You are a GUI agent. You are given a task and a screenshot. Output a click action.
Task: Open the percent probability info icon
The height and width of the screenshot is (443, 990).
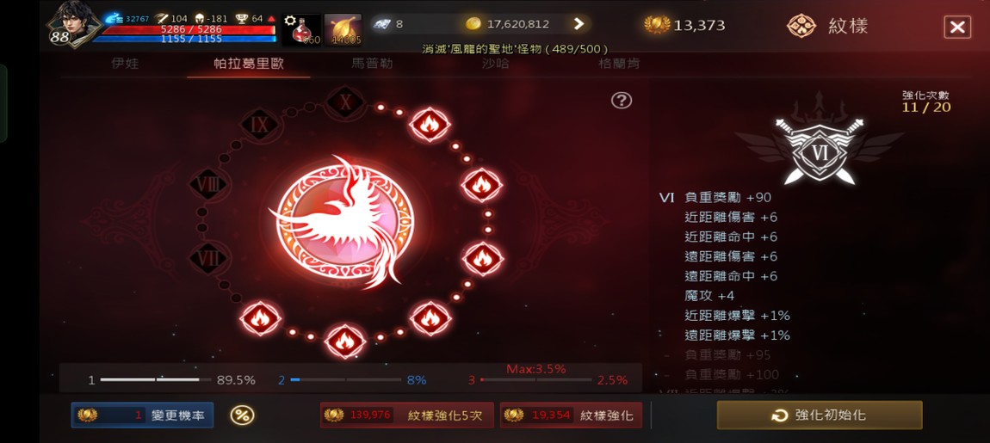[243, 415]
